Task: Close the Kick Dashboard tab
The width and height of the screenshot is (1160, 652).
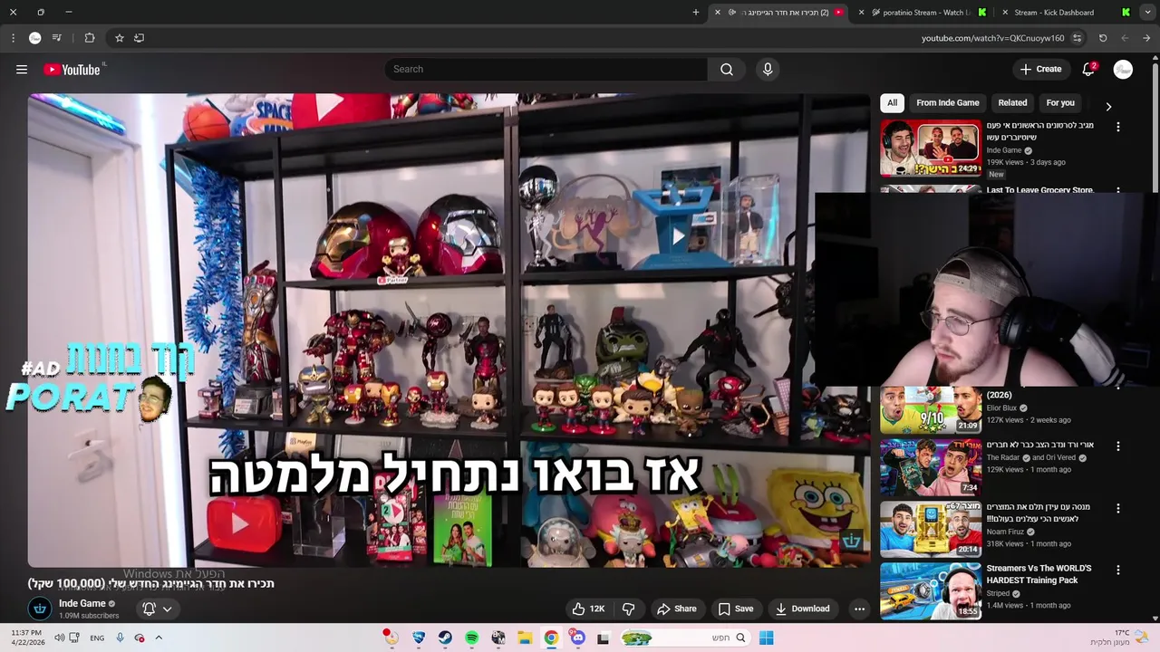Action: point(1005,13)
